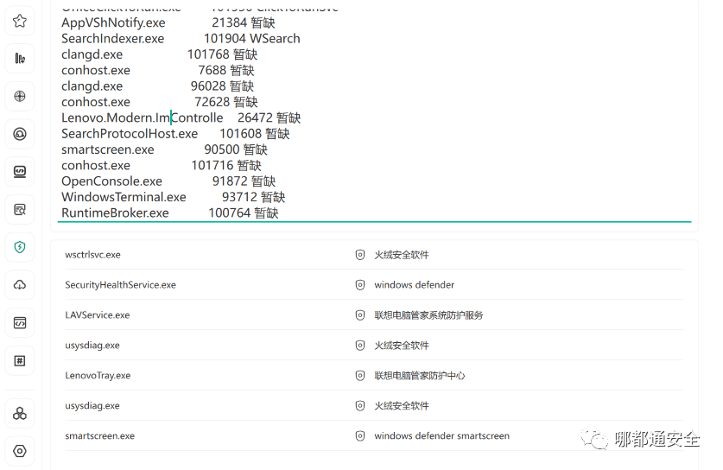Open the circular at-sign sidebar icon
Viewport: 723px width, 470px height.
coord(20,134)
